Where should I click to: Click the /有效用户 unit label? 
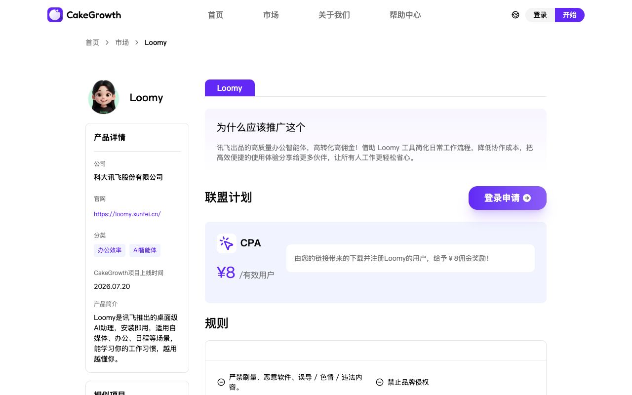(257, 275)
